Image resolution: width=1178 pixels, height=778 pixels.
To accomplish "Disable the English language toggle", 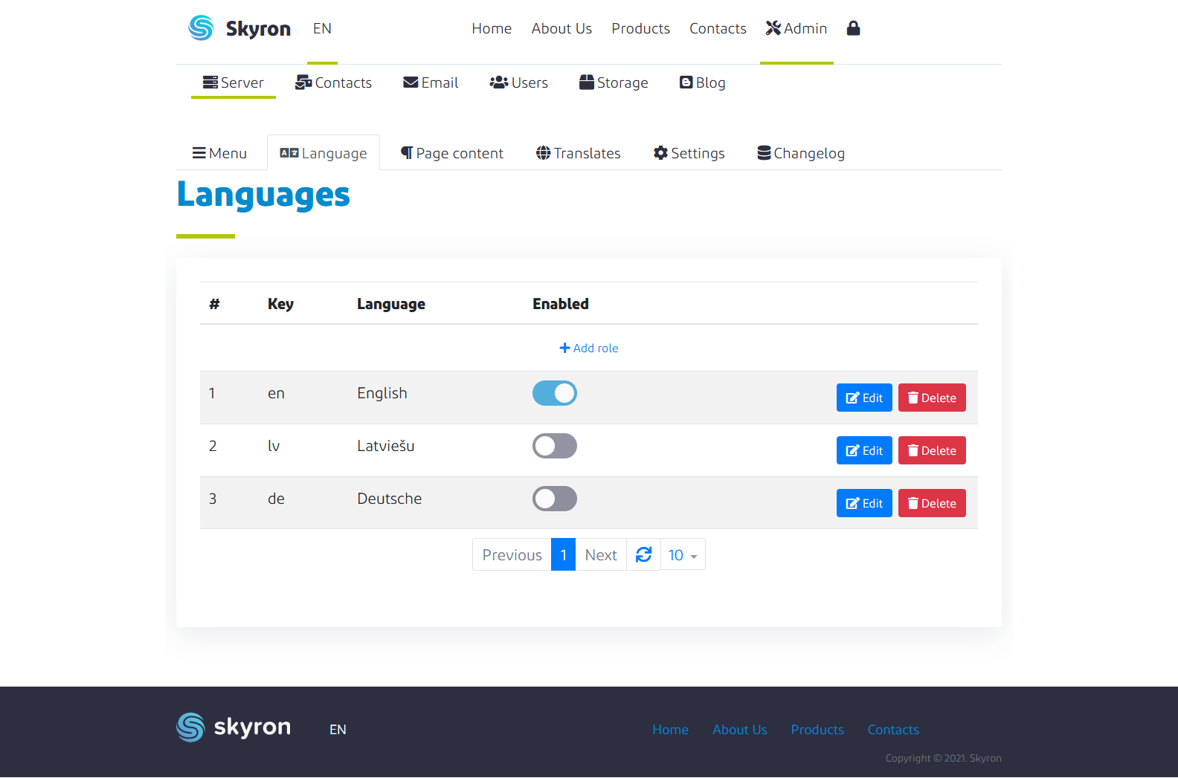I will click(555, 393).
